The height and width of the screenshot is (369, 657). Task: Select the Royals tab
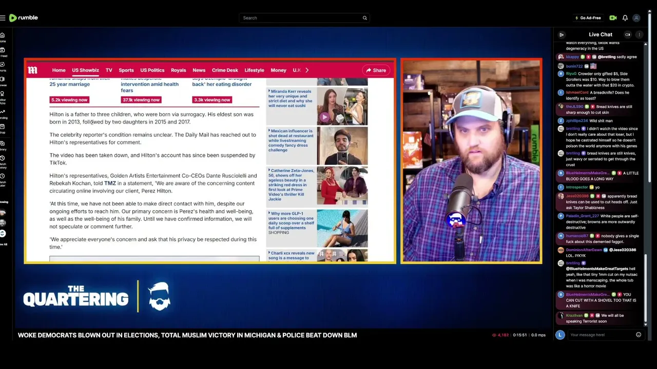pyautogui.click(x=179, y=70)
